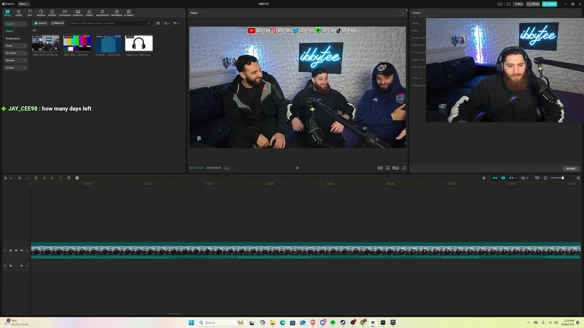Open the selection tool mode dropdown
Screen dimensions: 584x328
click(x=11, y=178)
